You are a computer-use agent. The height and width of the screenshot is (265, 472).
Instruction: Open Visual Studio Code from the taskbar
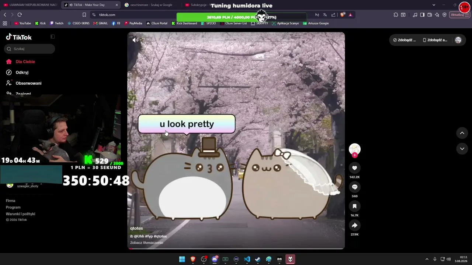point(247,259)
